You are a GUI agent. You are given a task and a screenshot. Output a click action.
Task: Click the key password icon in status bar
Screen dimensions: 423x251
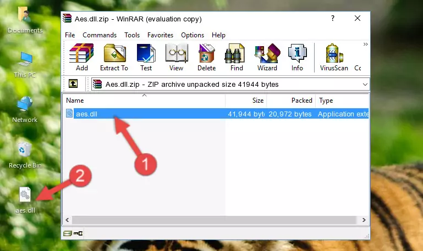tap(78, 233)
